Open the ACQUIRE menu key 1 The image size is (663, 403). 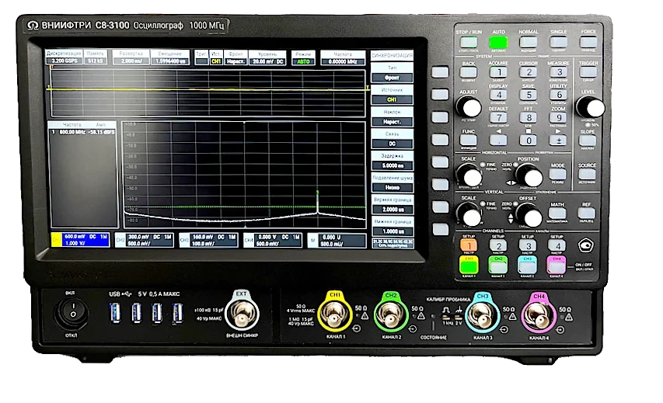[498, 72]
